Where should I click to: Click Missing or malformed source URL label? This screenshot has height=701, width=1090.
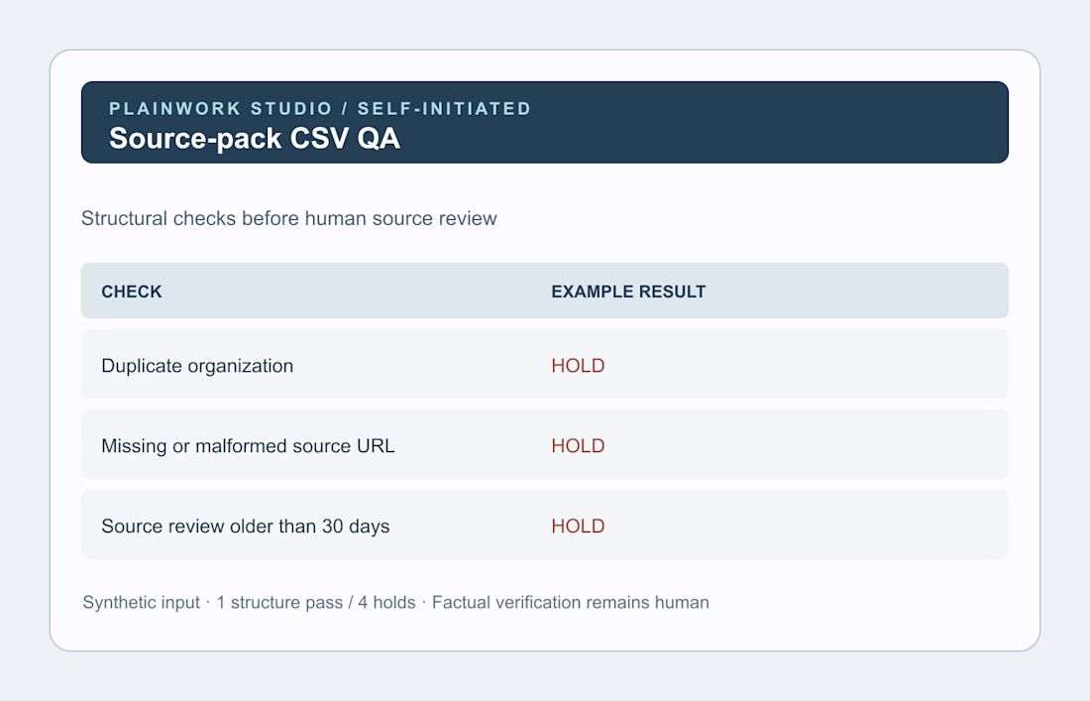[248, 446]
